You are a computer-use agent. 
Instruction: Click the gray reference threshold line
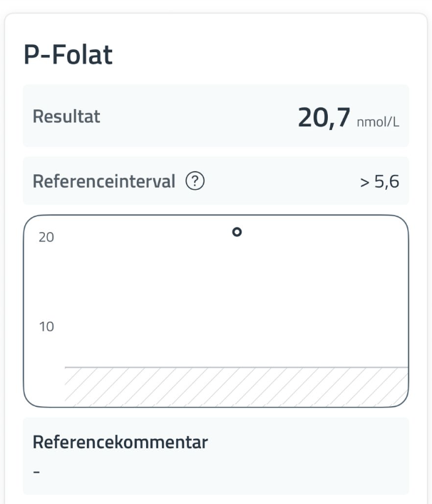pyautogui.click(x=235, y=367)
